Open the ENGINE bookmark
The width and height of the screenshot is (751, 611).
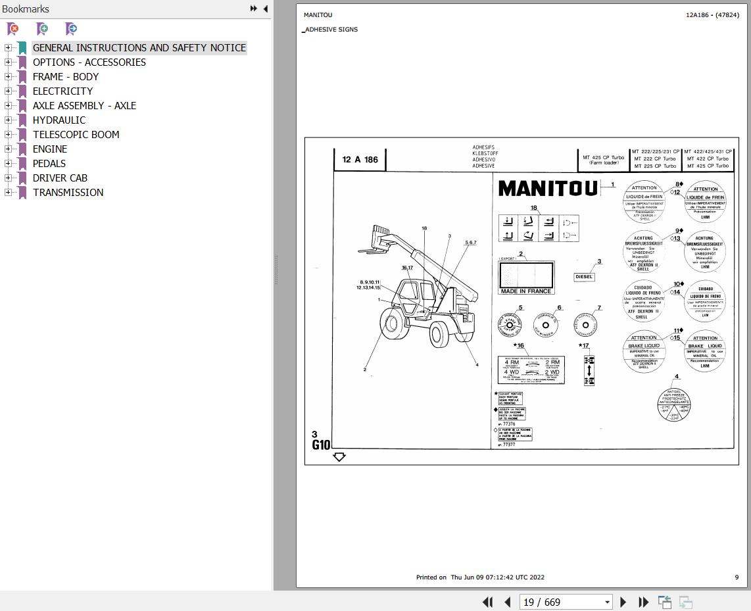pos(50,149)
